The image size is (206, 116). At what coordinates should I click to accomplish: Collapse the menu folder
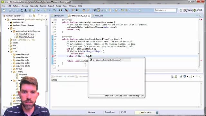tap(11, 72)
